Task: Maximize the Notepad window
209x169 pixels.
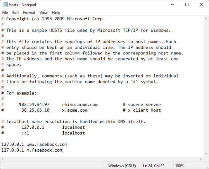Action: point(187,5)
